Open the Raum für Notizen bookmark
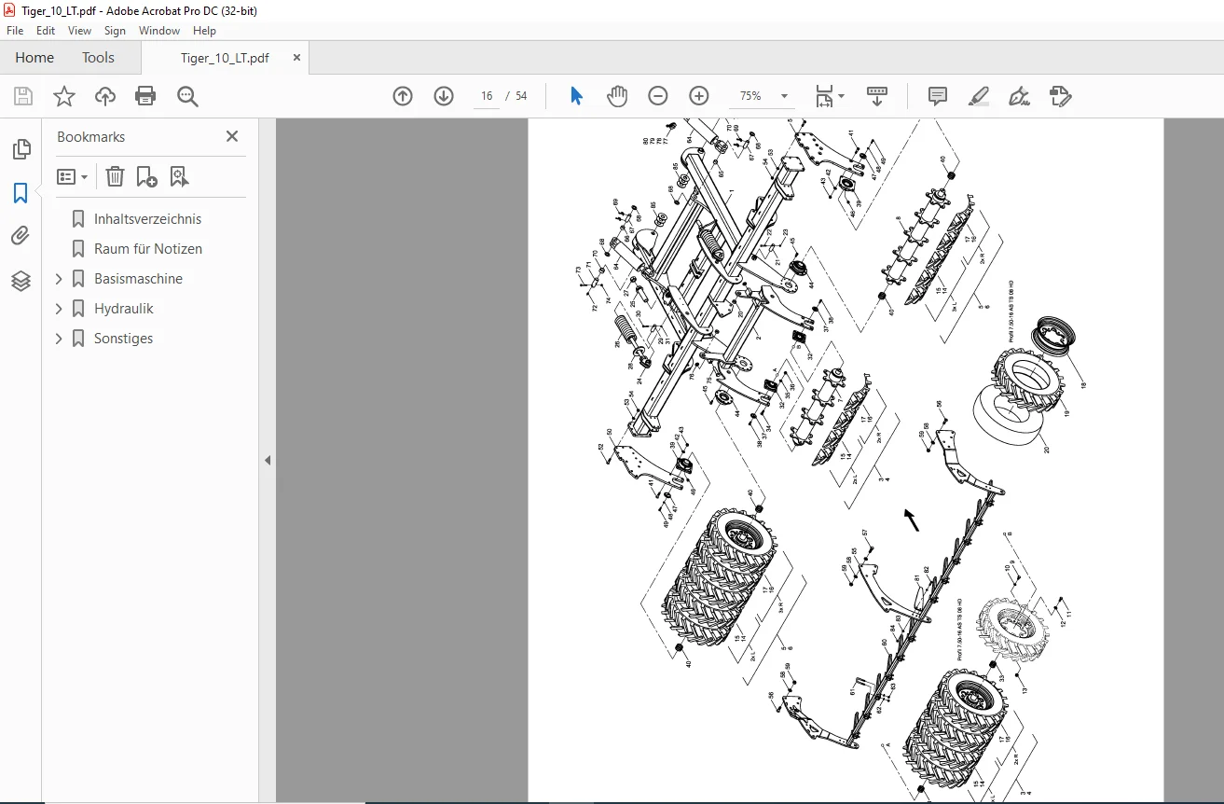 [147, 249]
